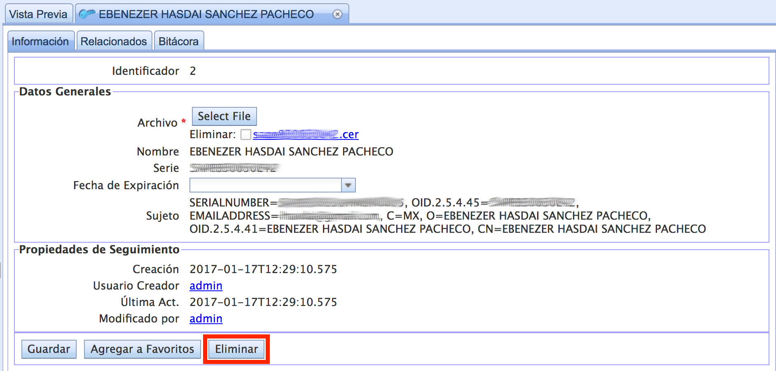Check the Eliminar file checkbox

(246, 134)
